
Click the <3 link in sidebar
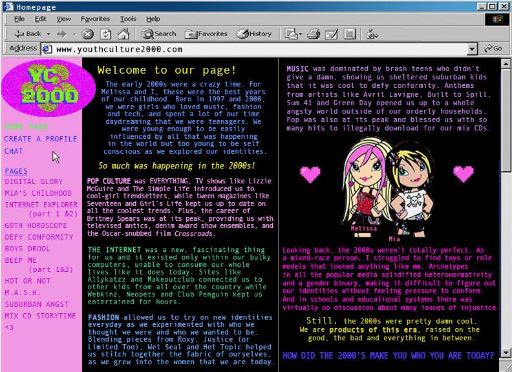(9, 327)
